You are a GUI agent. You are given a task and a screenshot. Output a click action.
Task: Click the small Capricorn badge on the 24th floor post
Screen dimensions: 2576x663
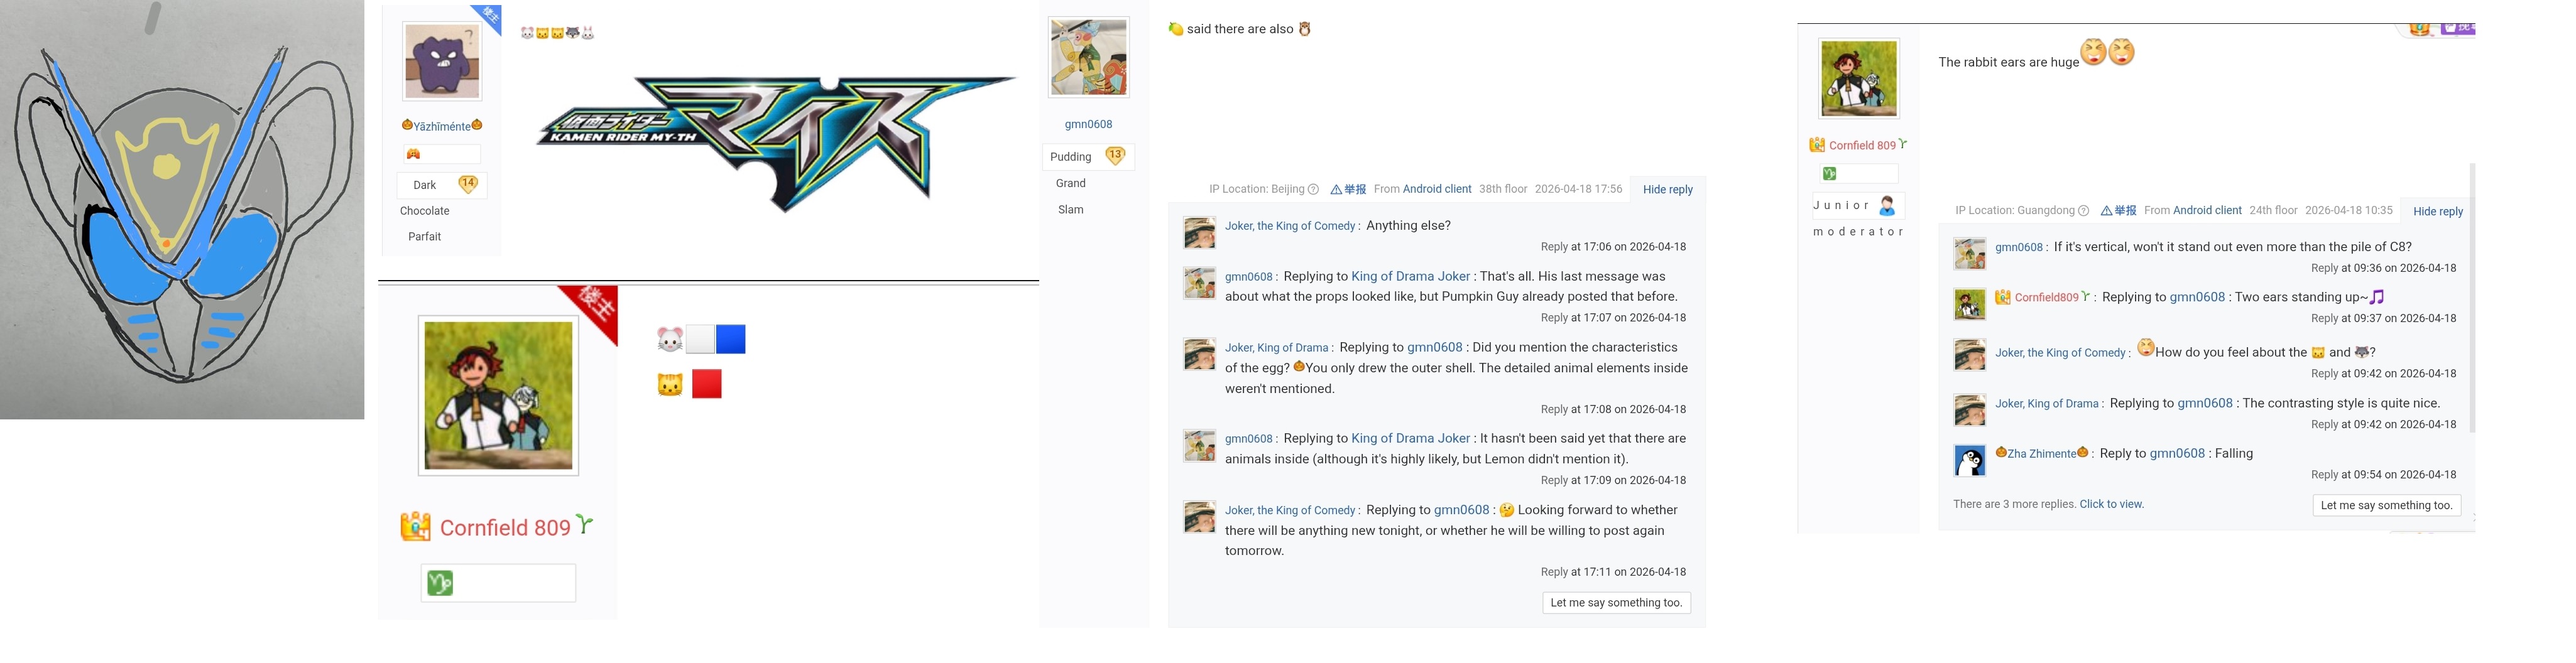pyautogui.click(x=1830, y=174)
